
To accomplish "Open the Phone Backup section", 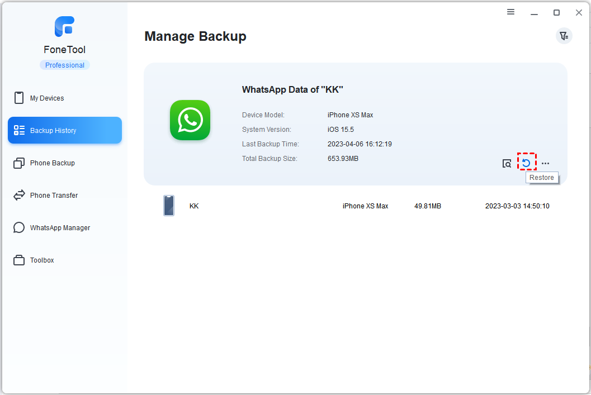I will tap(52, 163).
